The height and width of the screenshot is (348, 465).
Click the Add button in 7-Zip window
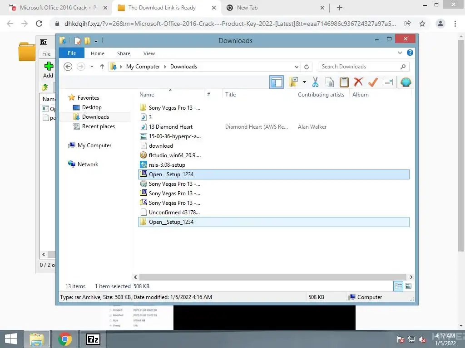(48, 70)
